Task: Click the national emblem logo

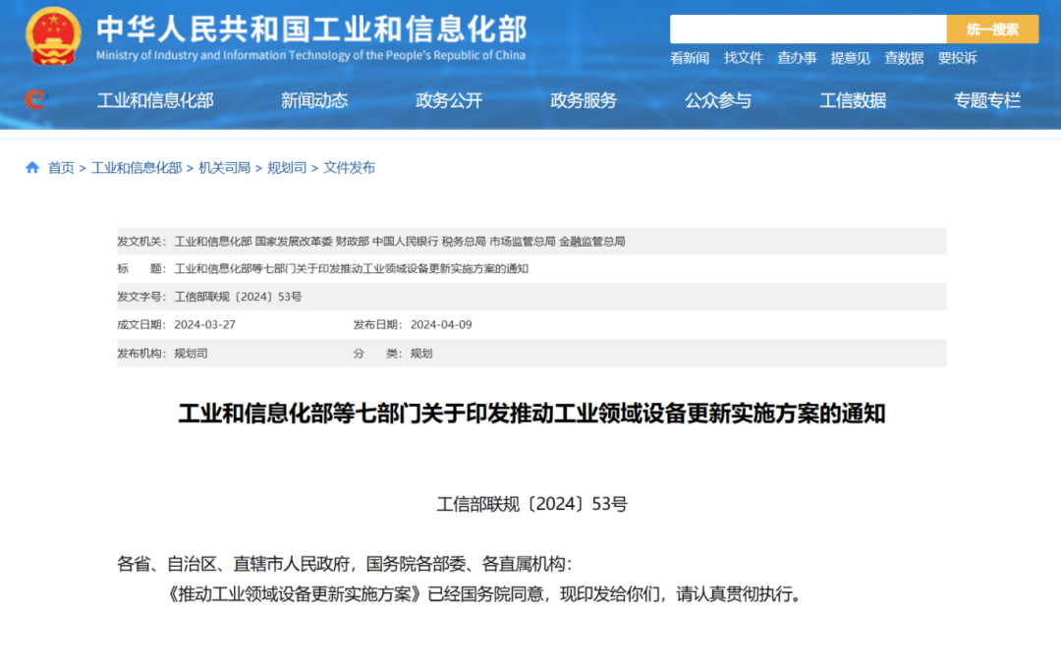Action: point(54,36)
